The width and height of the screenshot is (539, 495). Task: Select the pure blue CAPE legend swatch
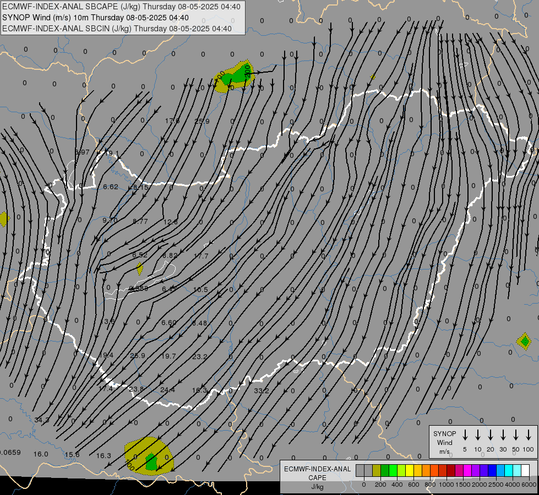(492, 470)
